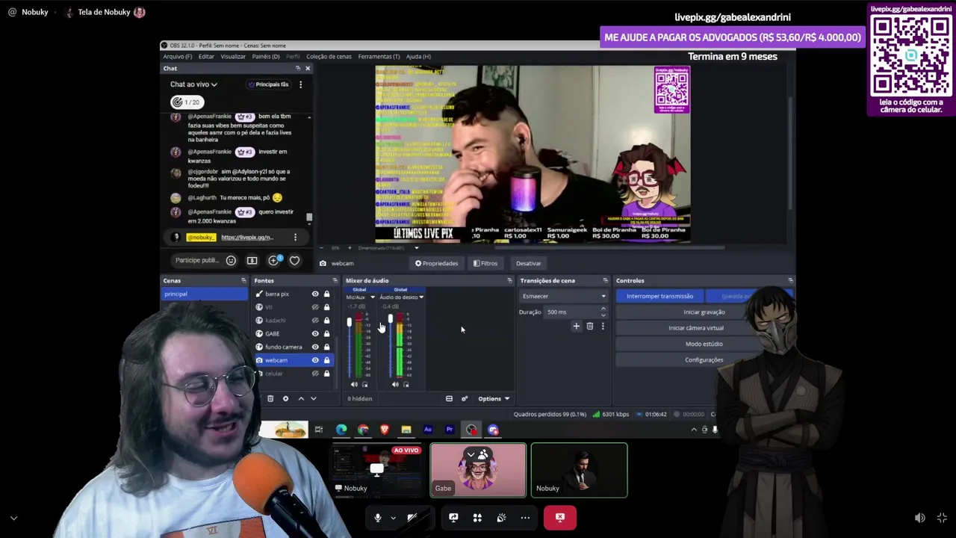This screenshot has height=538, width=956.
Task: Float the Mixer de áudio dock
Action: click(509, 280)
